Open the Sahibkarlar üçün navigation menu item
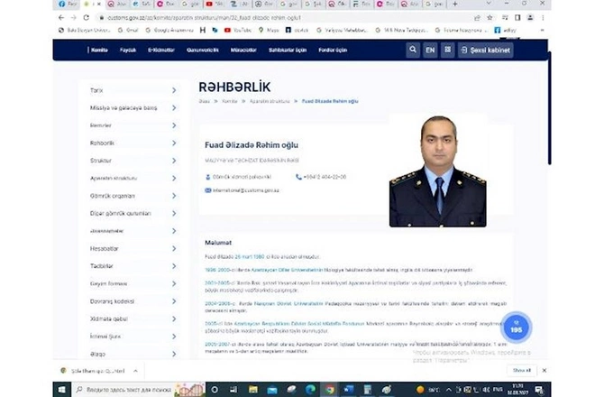 (288, 50)
